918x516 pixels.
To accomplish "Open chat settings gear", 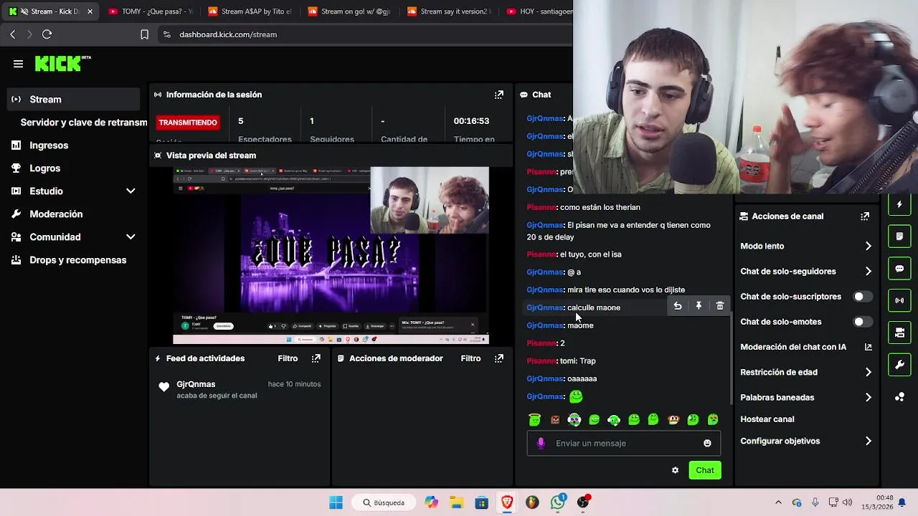I will (675, 470).
